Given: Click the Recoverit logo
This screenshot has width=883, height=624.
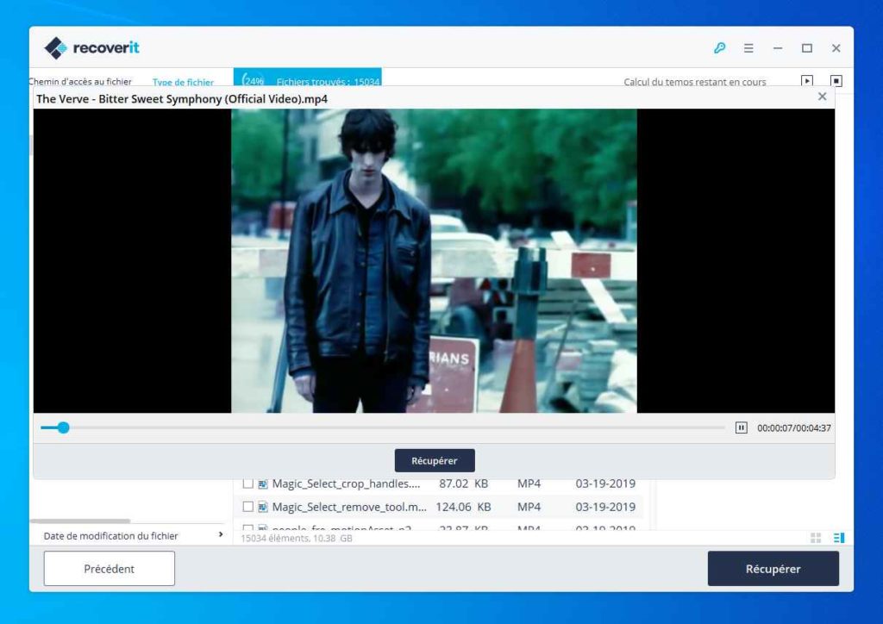Looking at the screenshot, I should [x=91, y=47].
